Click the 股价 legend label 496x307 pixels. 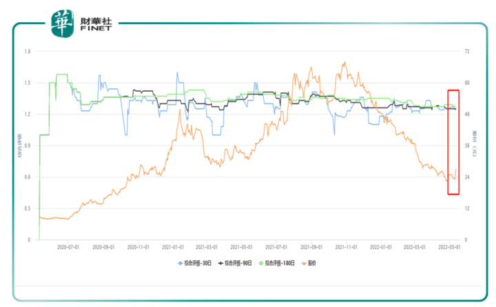312,263
